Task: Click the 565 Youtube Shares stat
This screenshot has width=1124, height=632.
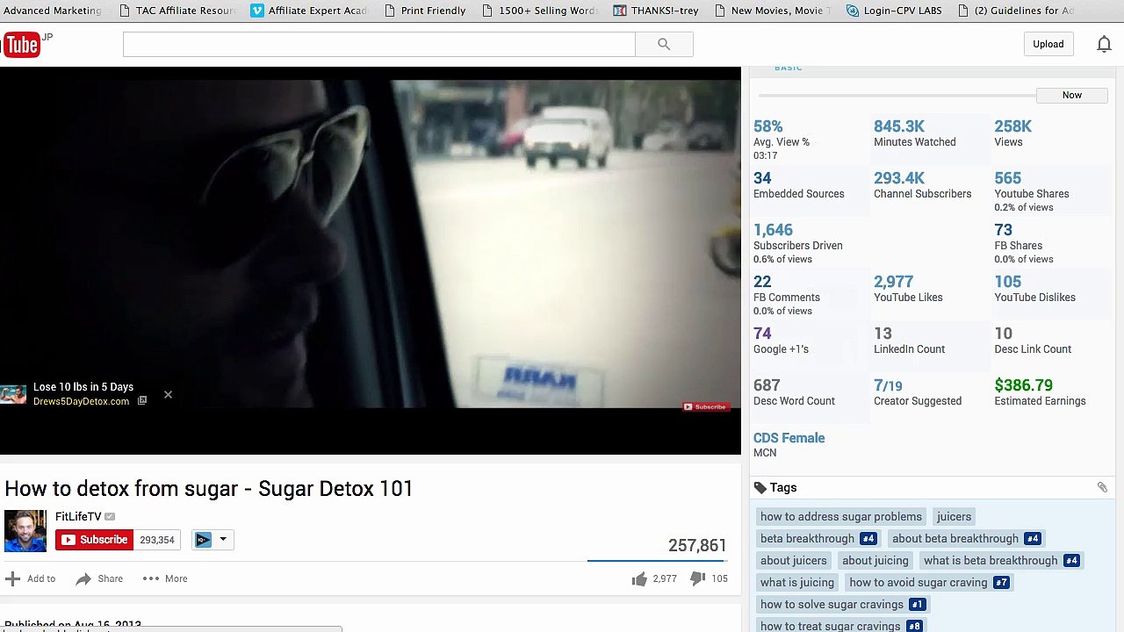Action: (1032, 191)
